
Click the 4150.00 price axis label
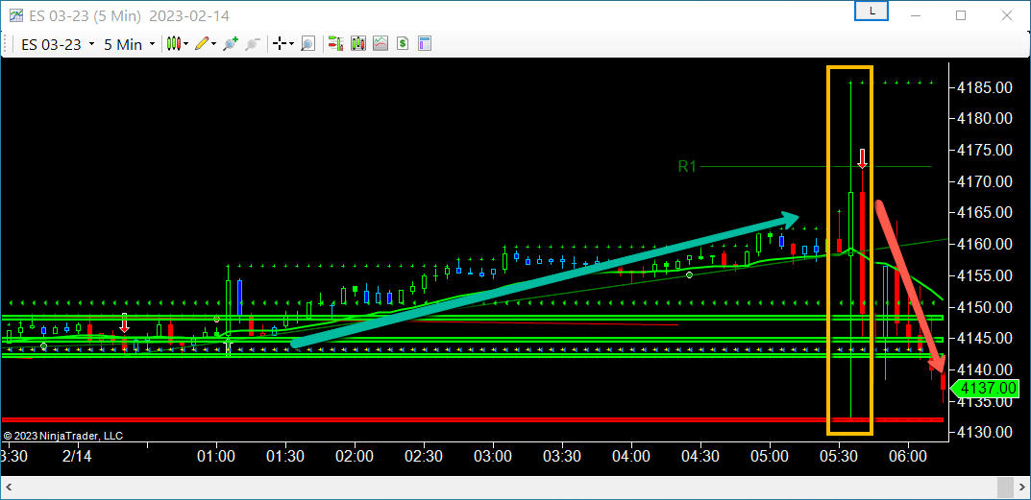point(984,307)
